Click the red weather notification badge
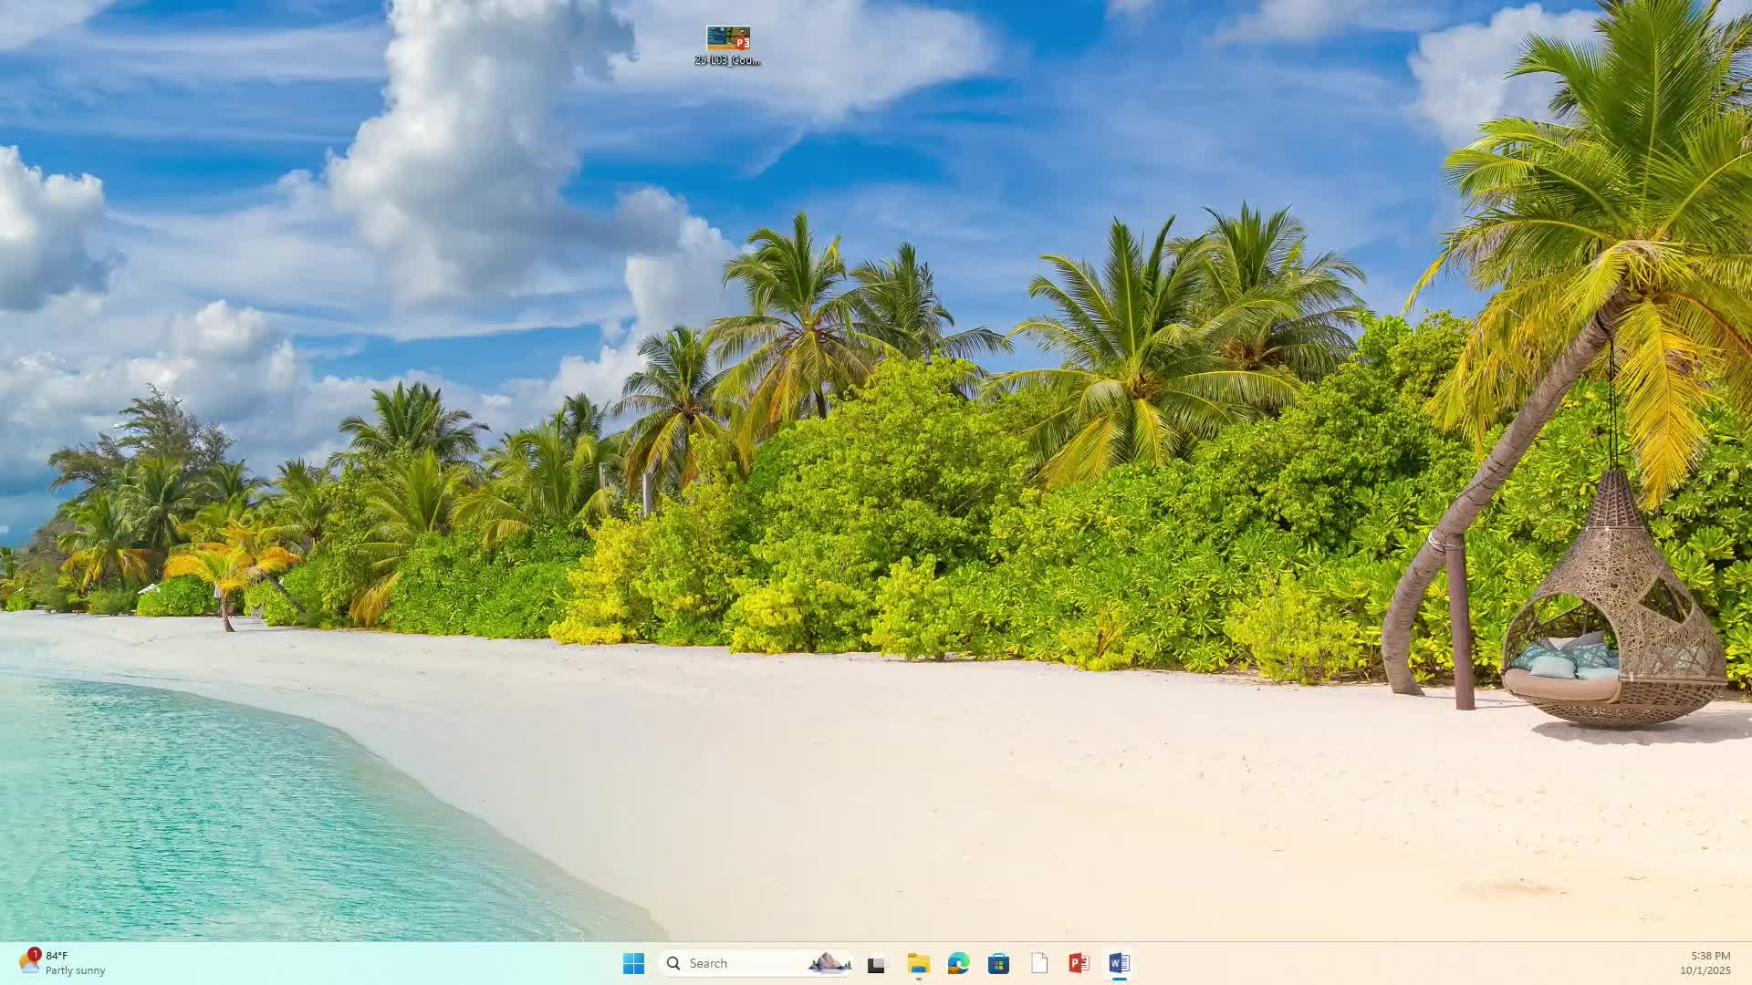 35,953
